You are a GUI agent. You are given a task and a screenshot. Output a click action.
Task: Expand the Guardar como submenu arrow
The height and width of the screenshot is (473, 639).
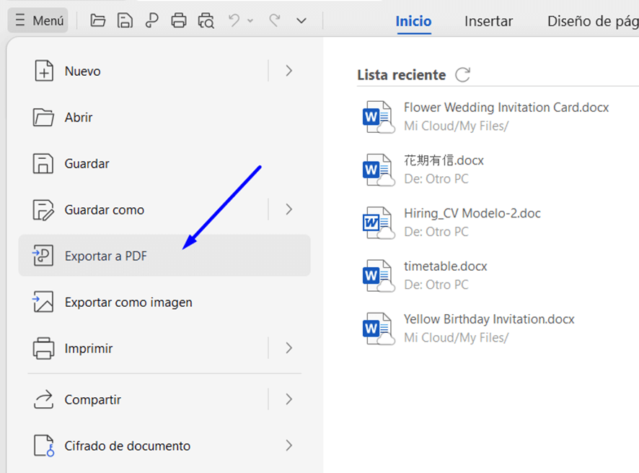click(288, 209)
